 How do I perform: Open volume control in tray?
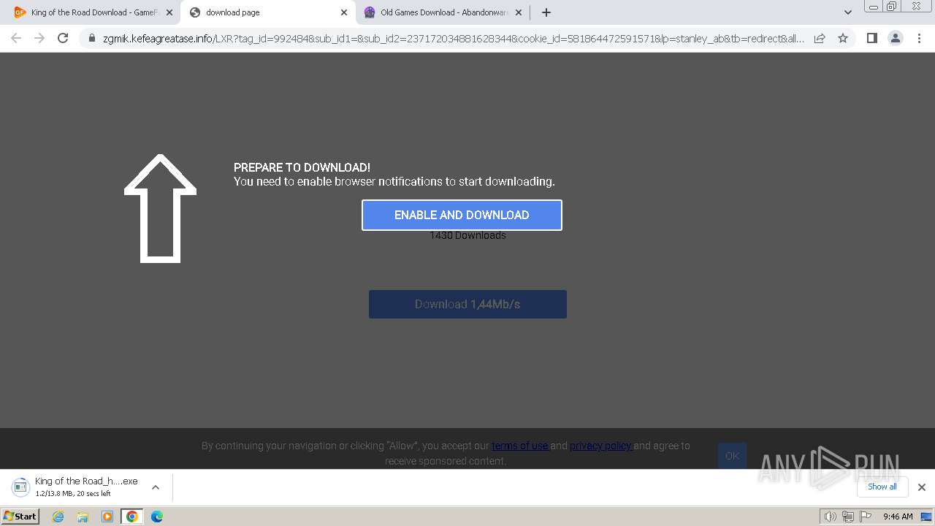pos(830,517)
